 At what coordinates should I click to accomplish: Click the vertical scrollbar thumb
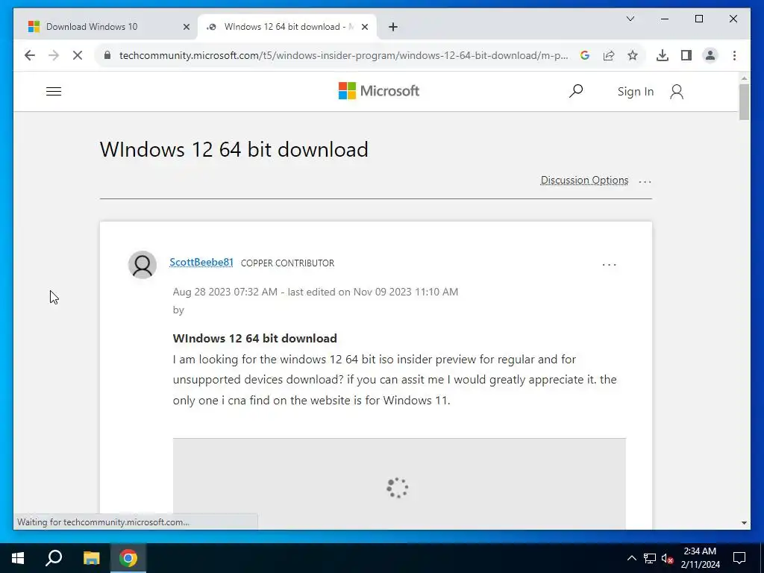click(x=744, y=101)
